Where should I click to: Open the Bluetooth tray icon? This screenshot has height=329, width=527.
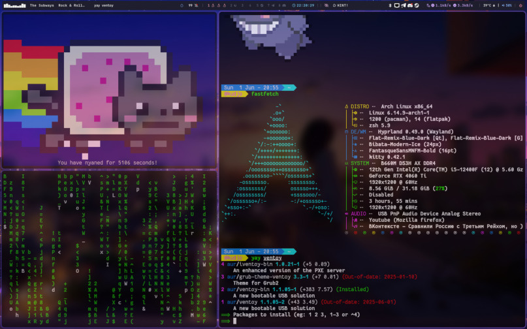(390, 5)
